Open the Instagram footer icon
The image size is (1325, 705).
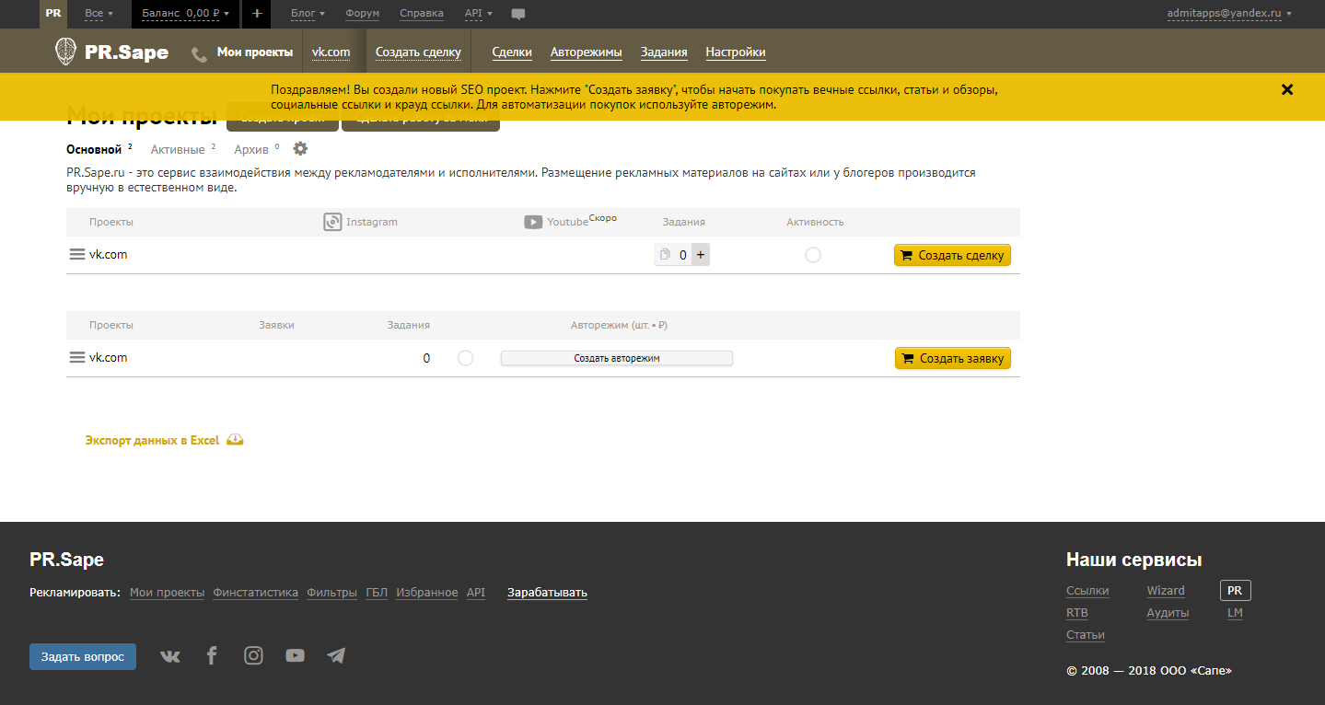253,655
